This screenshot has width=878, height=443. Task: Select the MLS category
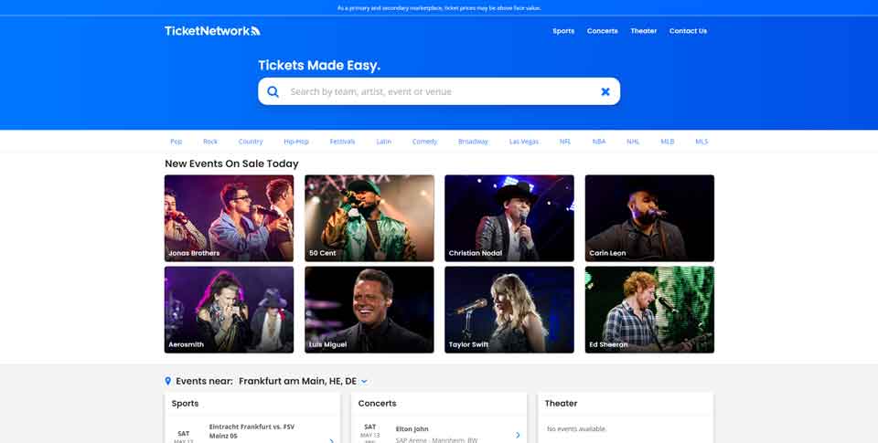(x=701, y=142)
